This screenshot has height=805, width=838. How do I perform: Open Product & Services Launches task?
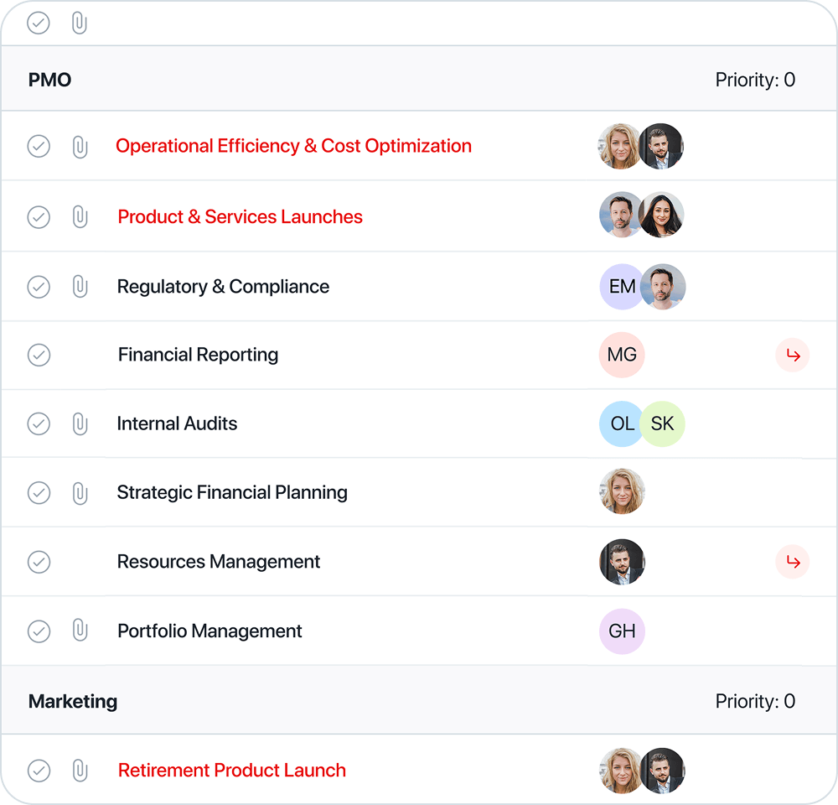click(x=240, y=216)
